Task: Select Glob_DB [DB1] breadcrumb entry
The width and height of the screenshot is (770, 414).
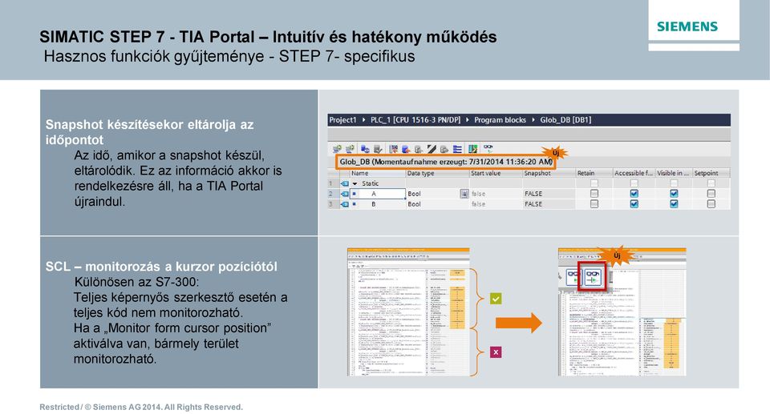Action: 565,119
